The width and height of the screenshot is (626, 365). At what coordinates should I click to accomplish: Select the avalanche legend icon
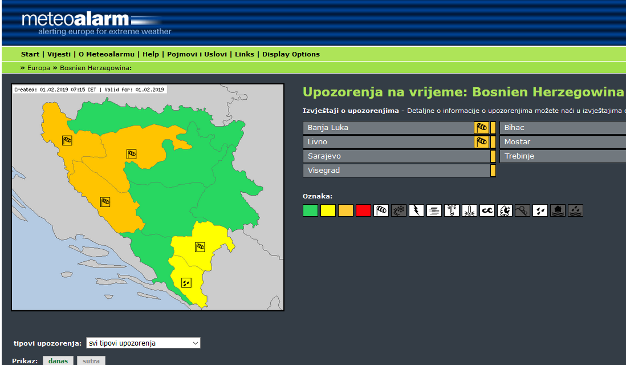(x=522, y=210)
